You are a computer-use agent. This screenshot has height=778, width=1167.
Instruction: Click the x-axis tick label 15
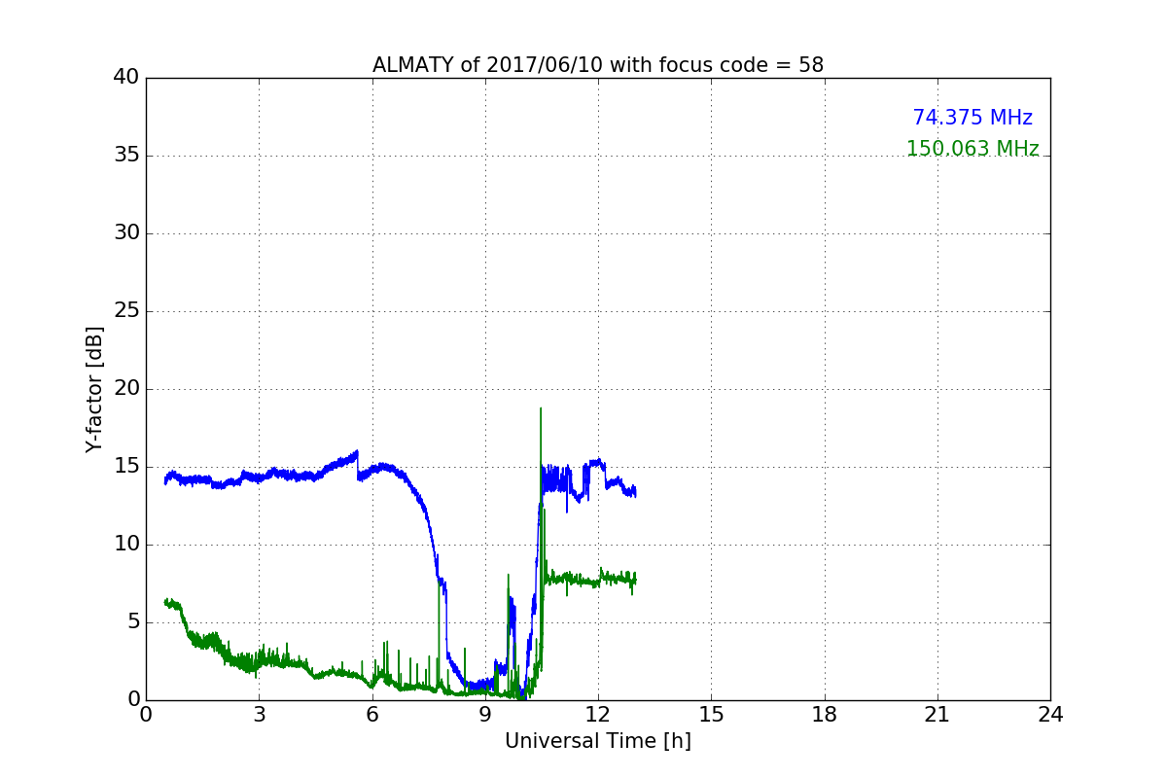pos(711,715)
